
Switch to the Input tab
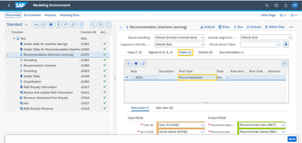134,52
